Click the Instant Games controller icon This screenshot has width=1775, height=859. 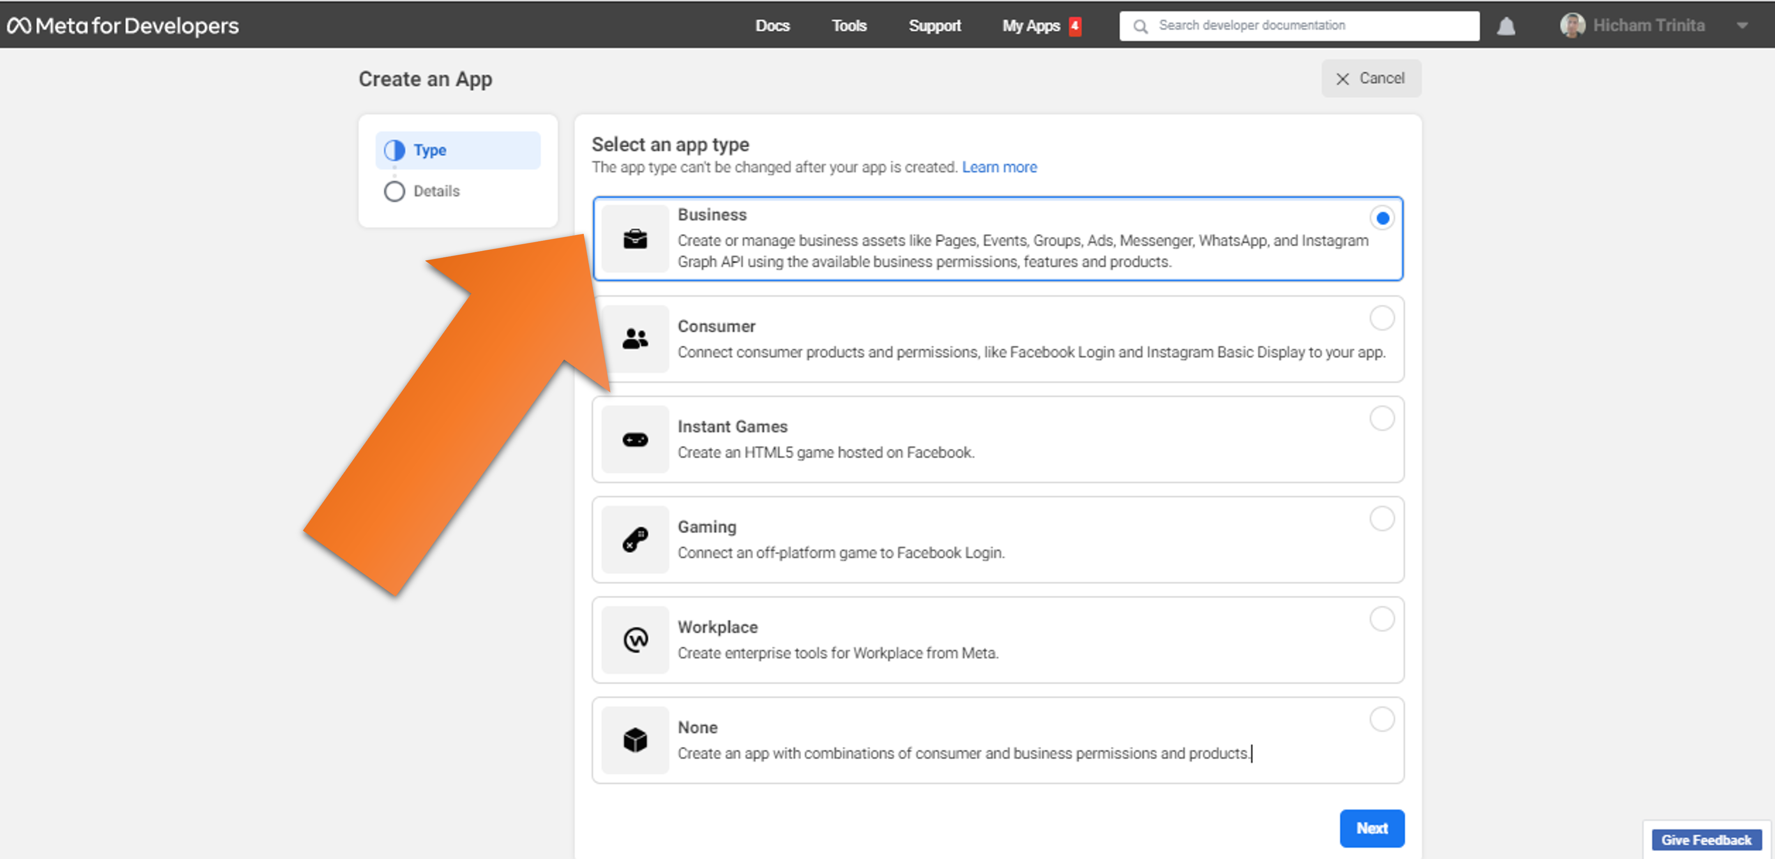635,439
